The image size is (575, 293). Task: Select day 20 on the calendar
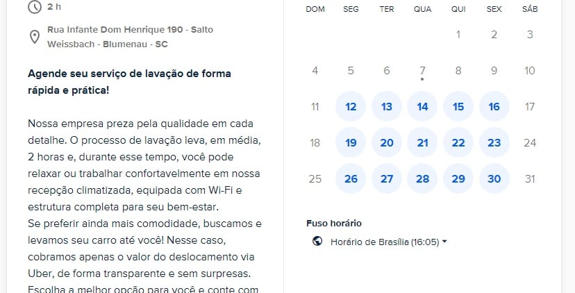tap(387, 142)
